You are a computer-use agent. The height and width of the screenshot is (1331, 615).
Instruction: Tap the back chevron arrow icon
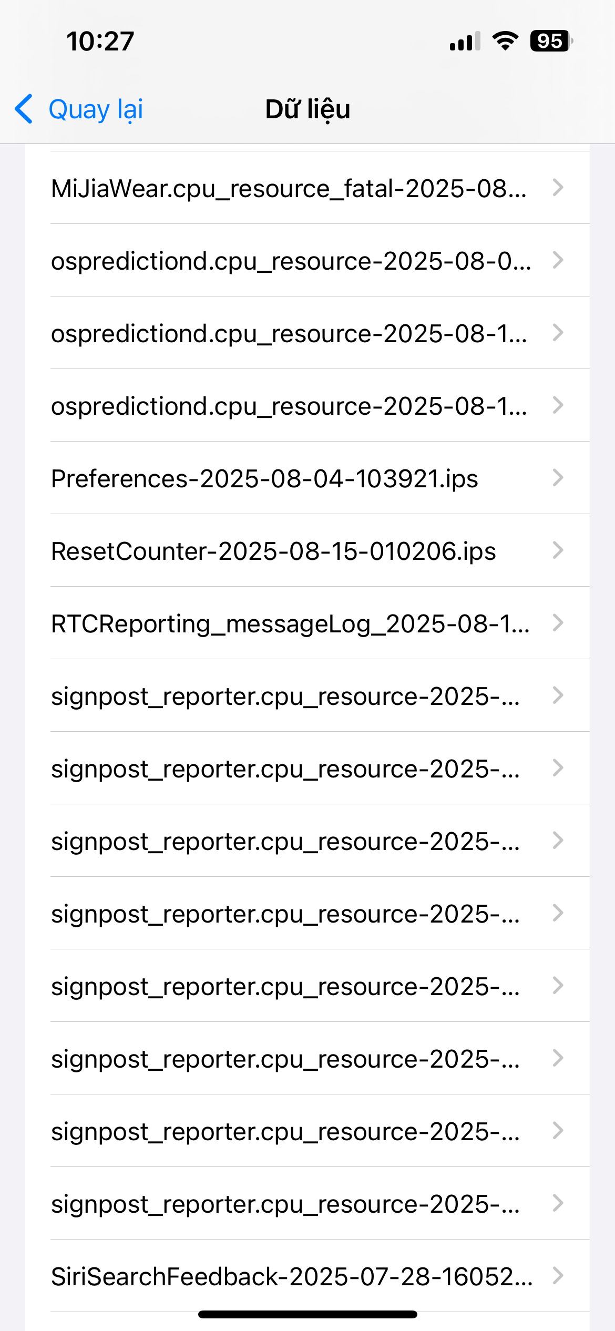tap(24, 109)
